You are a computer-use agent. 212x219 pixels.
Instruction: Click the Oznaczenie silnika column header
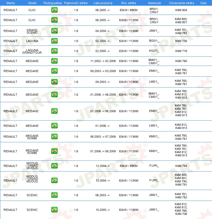(182, 3)
